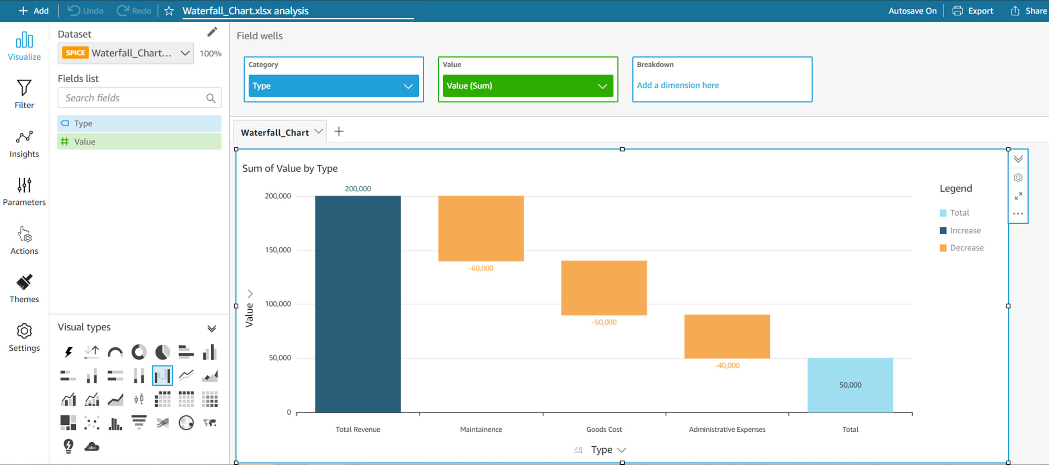The width and height of the screenshot is (1049, 465).
Task: Pick the line chart visual type
Action: click(x=186, y=375)
